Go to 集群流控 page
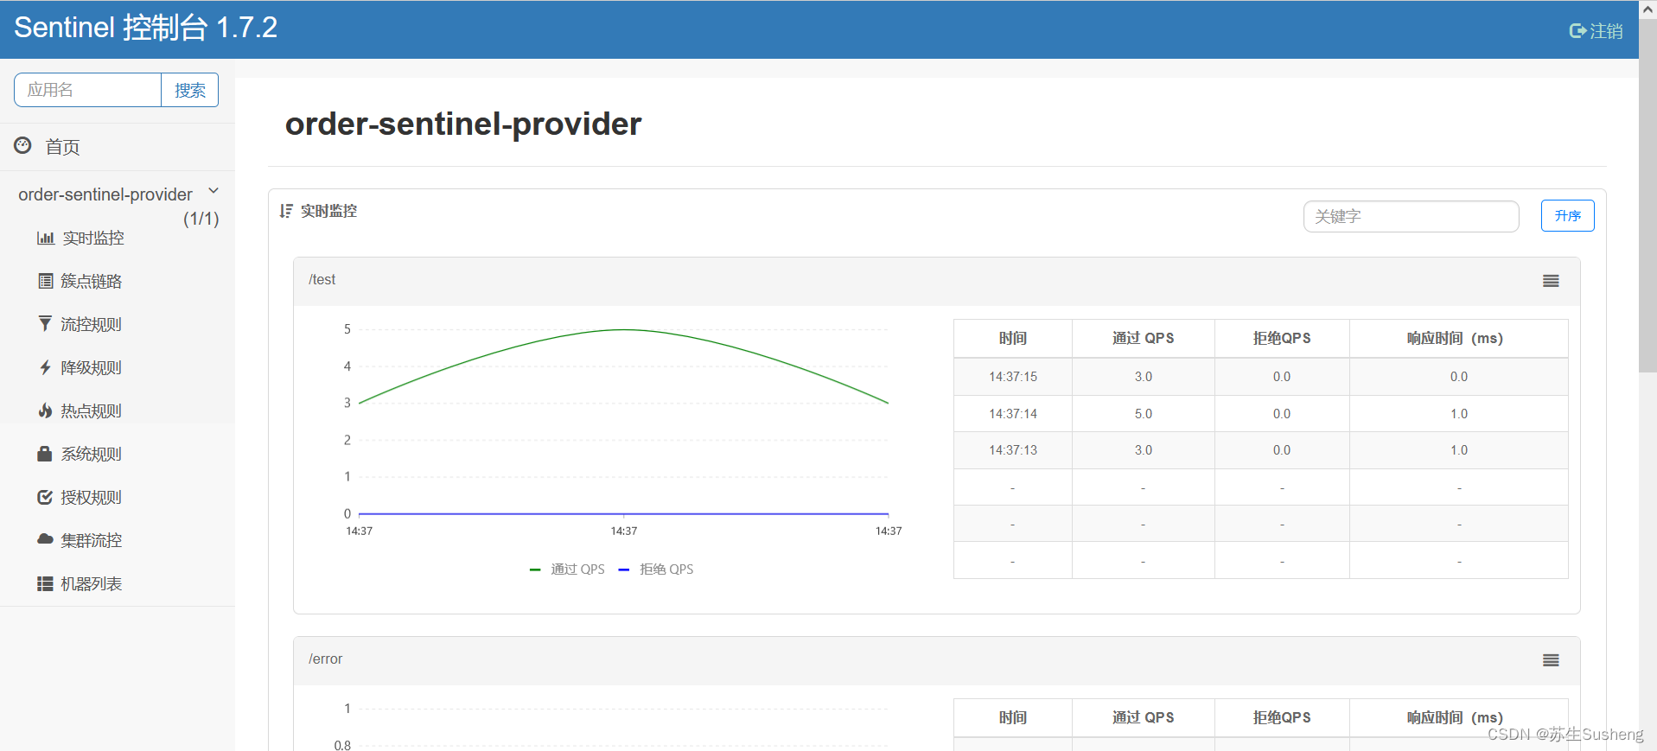This screenshot has width=1657, height=751. pyautogui.click(x=91, y=540)
